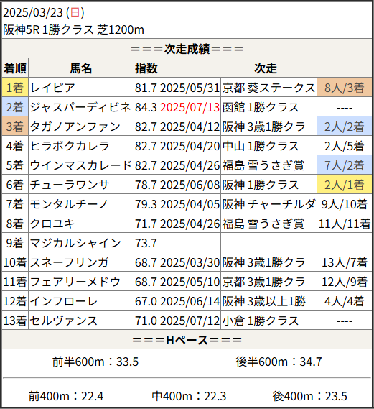Click the blue 2着 finishing cell
The image size is (374, 409).
[15, 107]
